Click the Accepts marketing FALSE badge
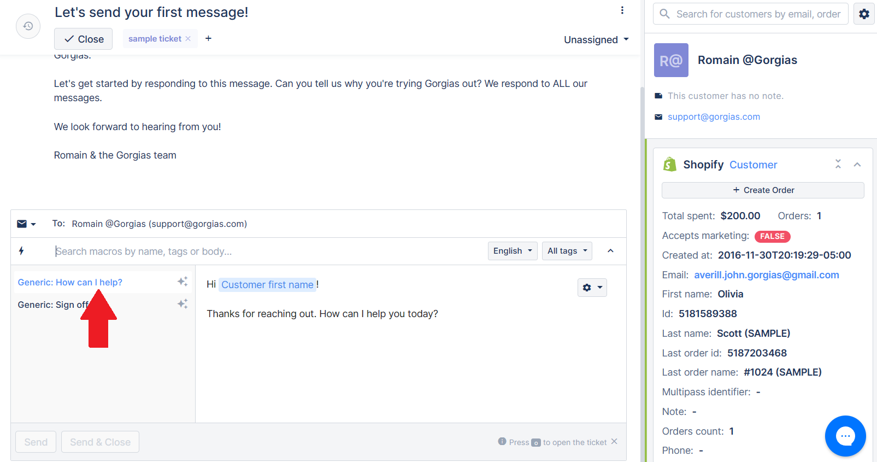The width and height of the screenshot is (877, 462). pos(773,236)
